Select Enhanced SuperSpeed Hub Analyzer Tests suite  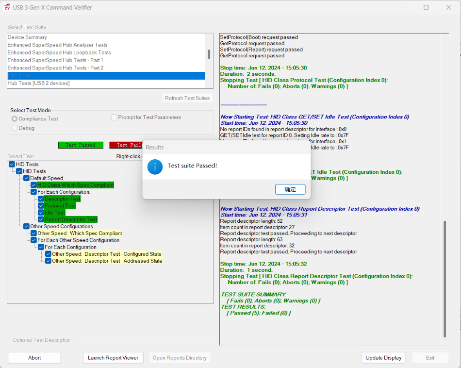click(106, 45)
